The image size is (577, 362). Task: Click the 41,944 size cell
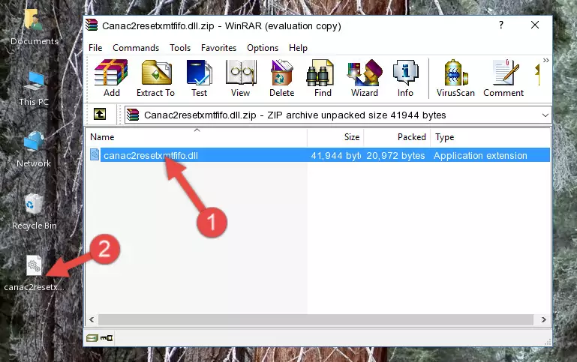335,155
